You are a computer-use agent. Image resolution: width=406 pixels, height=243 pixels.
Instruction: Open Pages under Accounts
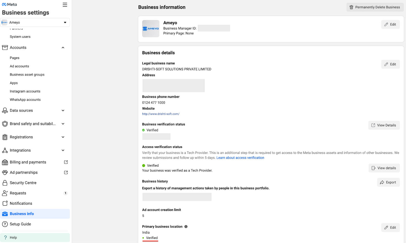(15, 58)
